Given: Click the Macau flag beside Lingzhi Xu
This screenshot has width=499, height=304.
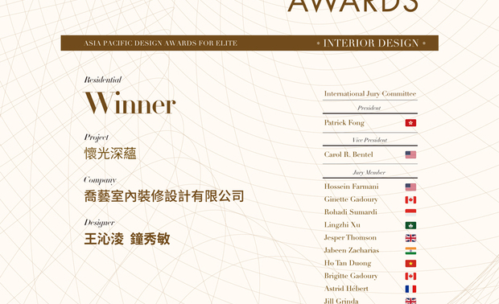Looking at the screenshot, I should click(410, 225).
